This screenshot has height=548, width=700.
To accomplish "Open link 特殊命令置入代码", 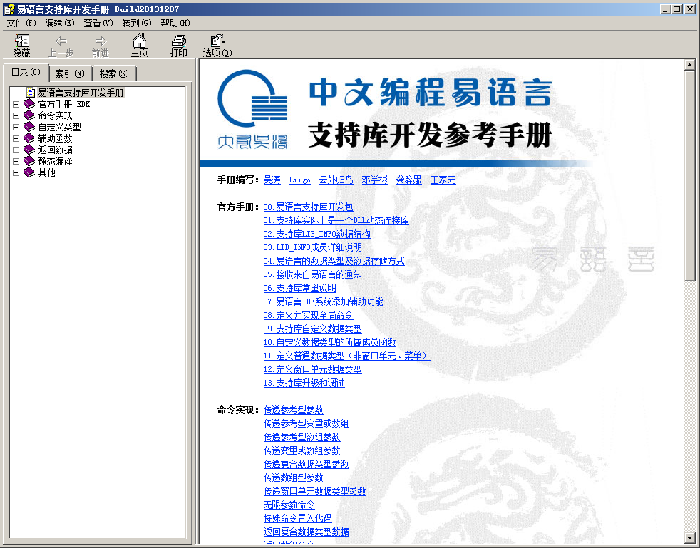I will [x=297, y=518].
